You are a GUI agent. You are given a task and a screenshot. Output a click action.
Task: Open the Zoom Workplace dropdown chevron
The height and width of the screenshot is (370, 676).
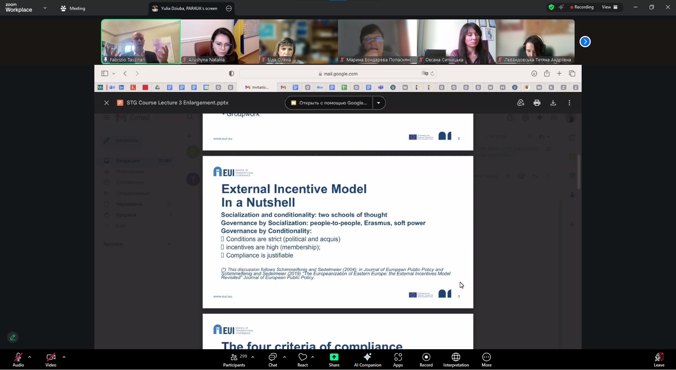[x=45, y=8]
